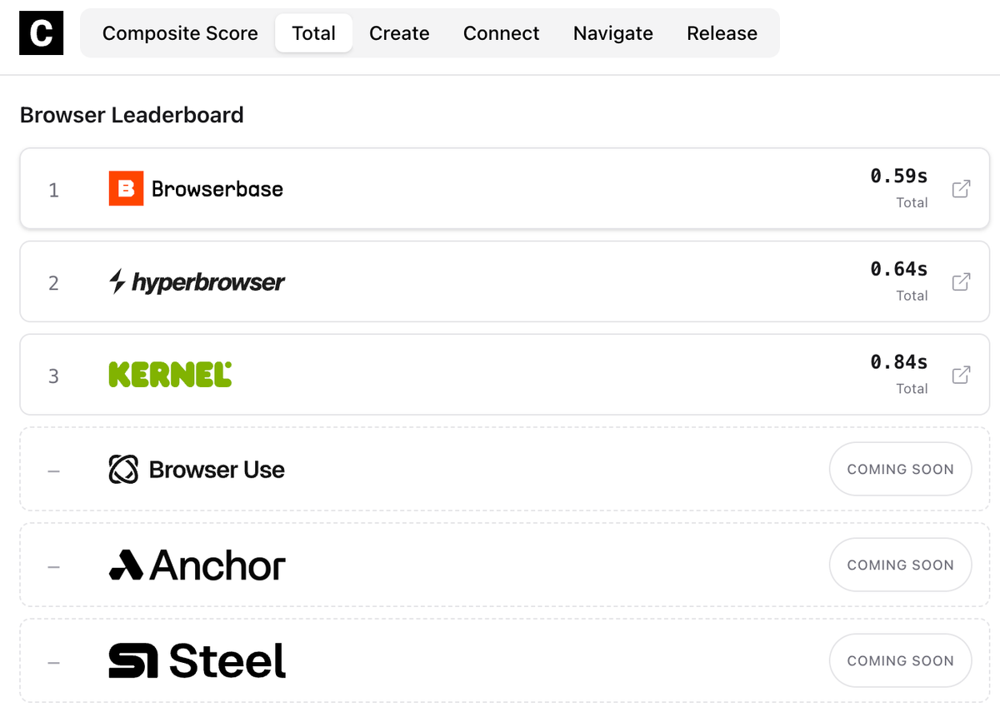Switch to the Create tab

click(399, 33)
